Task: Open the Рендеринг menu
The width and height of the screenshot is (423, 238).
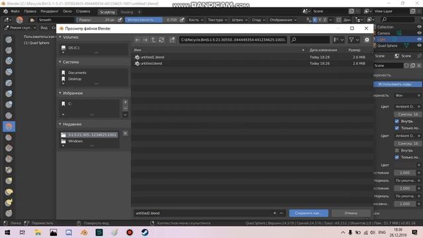Action: [50, 11]
